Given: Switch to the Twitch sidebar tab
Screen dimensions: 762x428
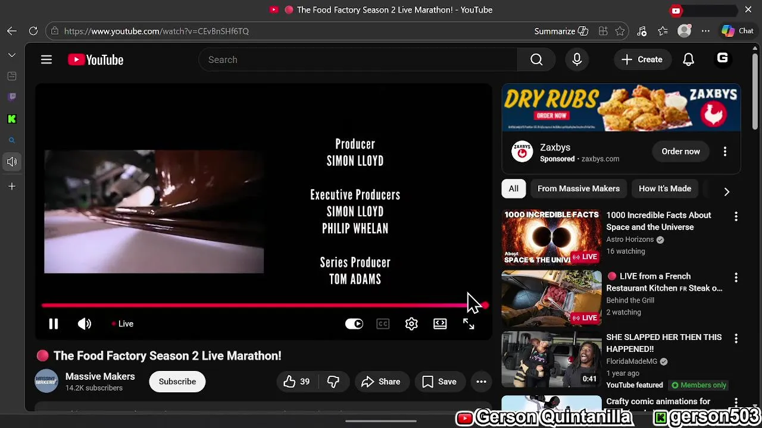Looking at the screenshot, I should coord(12,97).
